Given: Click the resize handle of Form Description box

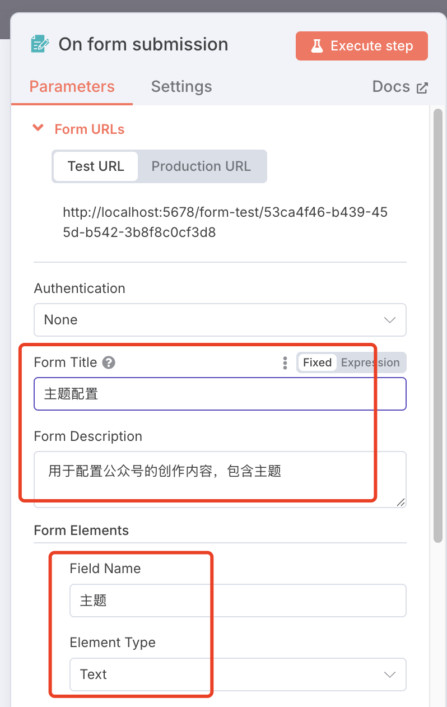Looking at the screenshot, I should (x=401, y=502).
